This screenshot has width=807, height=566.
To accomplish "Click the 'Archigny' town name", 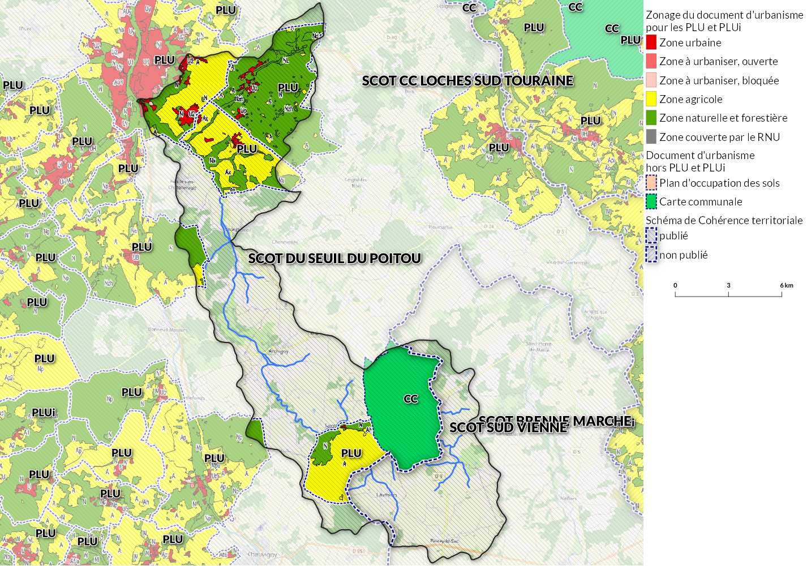I will [x=278, y=351].
